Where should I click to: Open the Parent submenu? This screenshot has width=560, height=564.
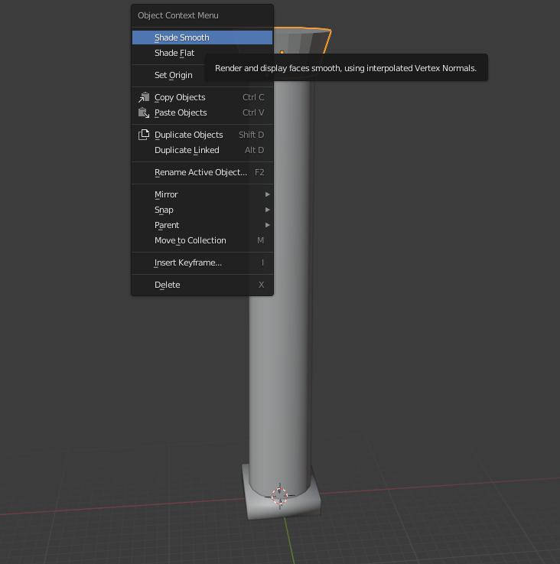(x=167, y=225)
